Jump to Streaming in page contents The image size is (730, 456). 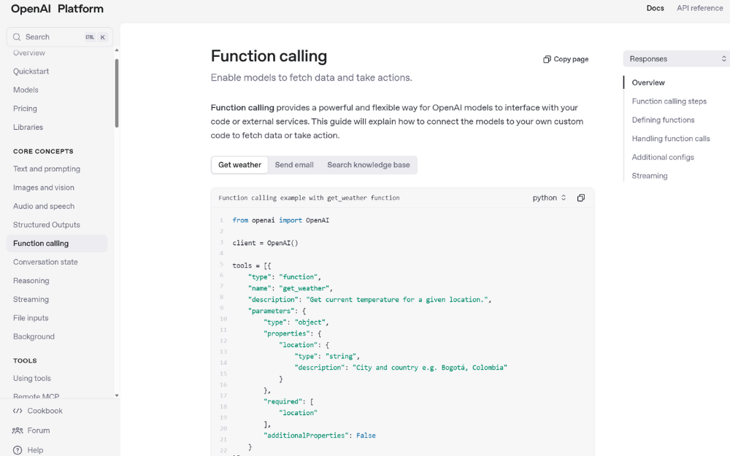coord(650,176)
